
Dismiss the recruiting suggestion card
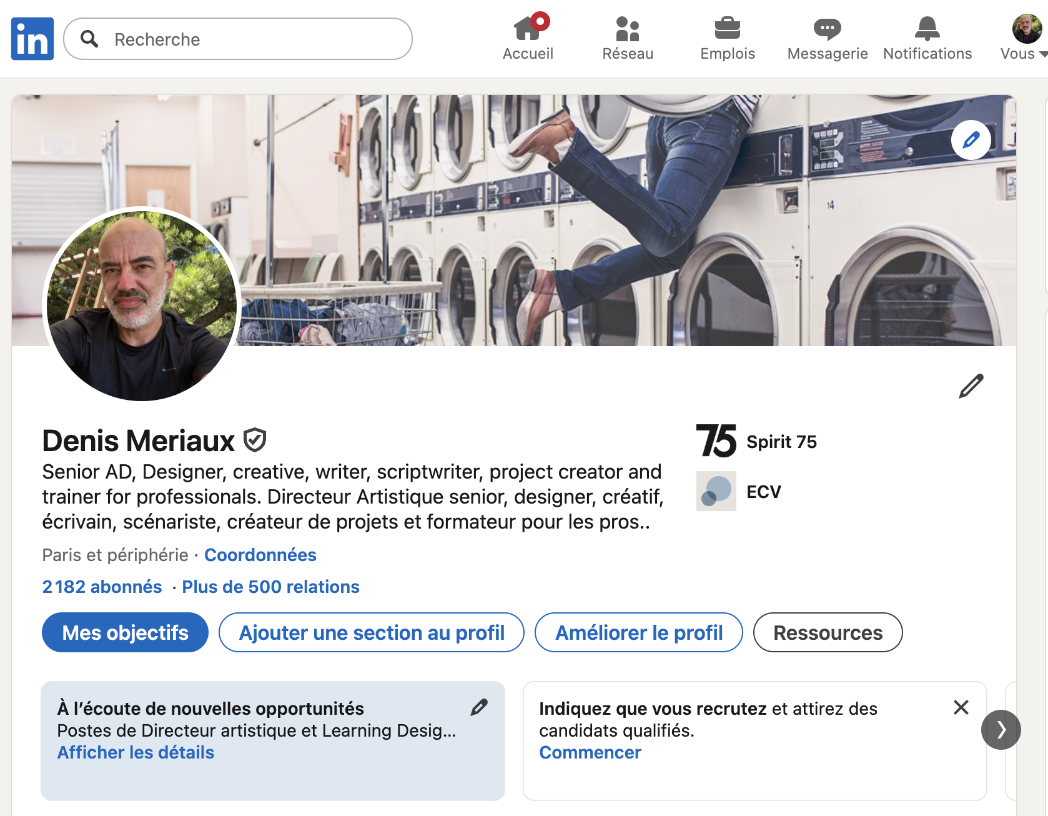tap(961, 707)
